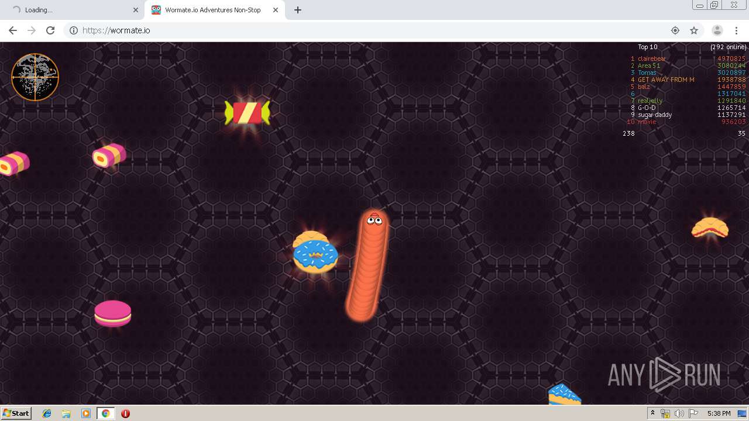
Task: Switch to the Loading... tab
Action: 73,10
